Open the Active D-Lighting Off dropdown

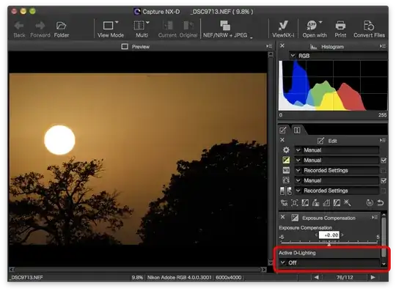pyautogui.click(x=329, y=262)
